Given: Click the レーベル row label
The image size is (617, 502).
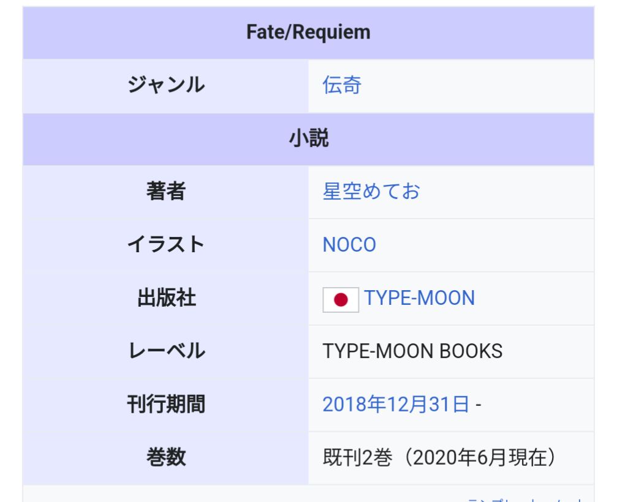Looking at the screenshot, I should coord(166,351).
